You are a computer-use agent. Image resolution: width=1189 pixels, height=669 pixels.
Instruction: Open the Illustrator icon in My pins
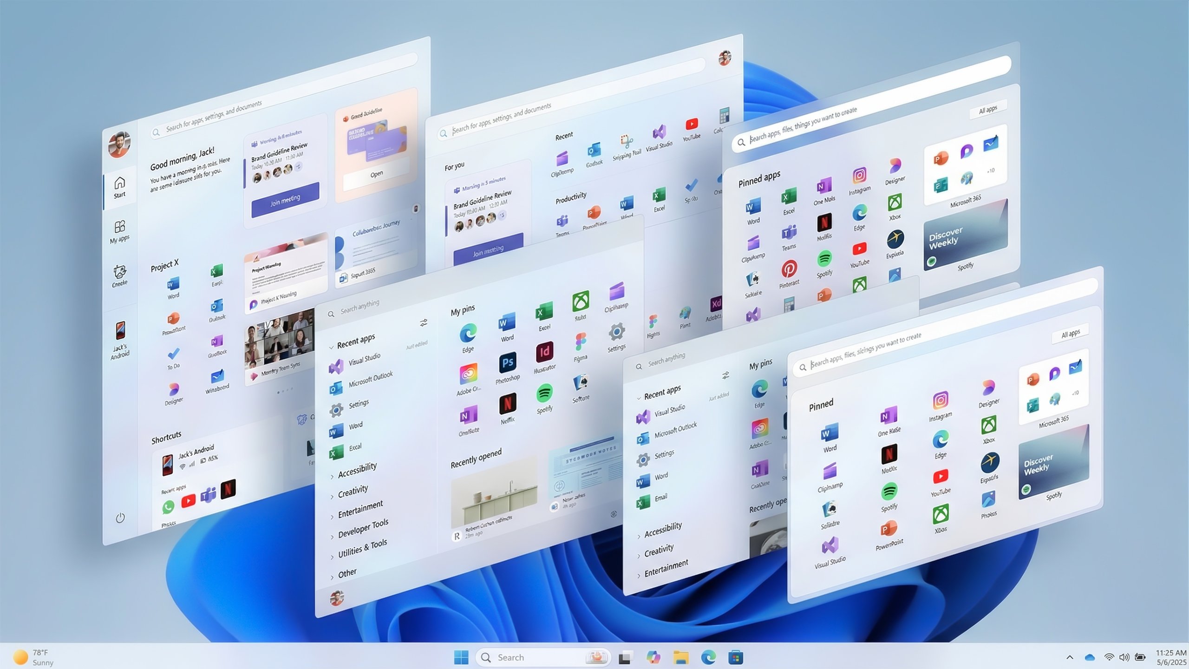click(544, 352)
